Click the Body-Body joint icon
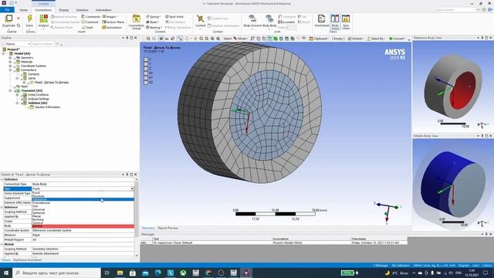This screenshot has width=494, height=278. point(269,19)
